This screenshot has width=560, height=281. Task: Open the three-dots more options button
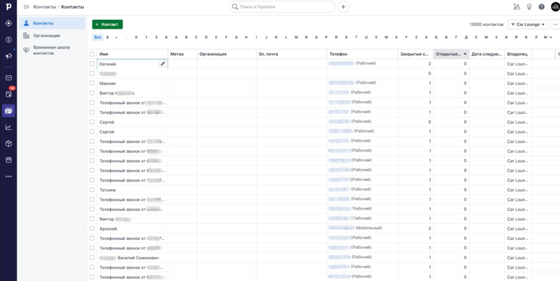[x=555, y=24]
